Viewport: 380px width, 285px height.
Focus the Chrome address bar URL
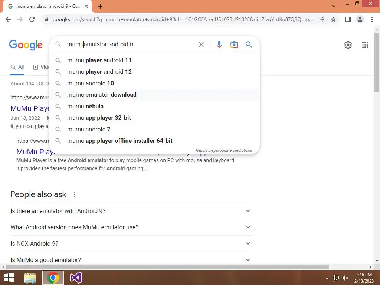183,19
